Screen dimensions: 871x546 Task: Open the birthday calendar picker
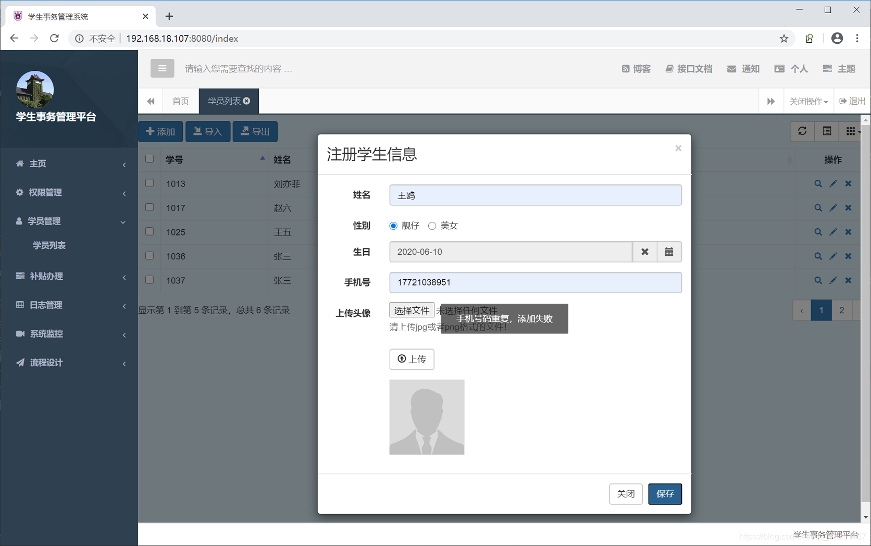669,252
